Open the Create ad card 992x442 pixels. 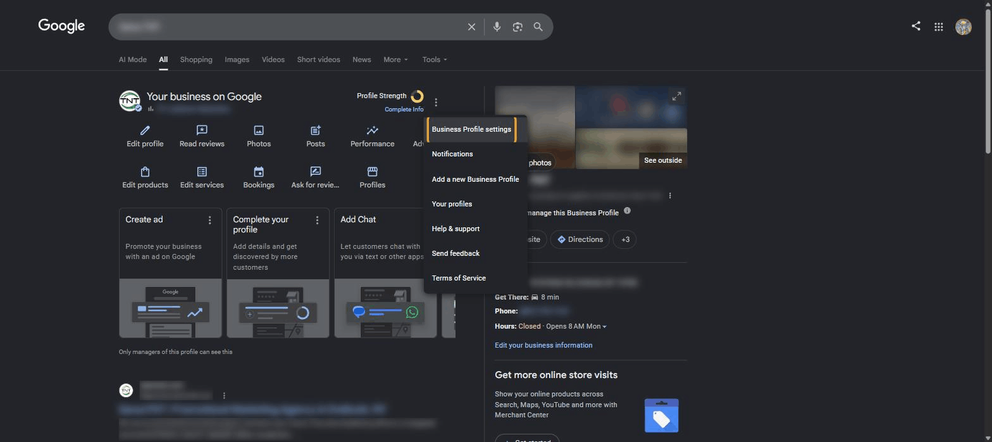click(x=170, y=273)
